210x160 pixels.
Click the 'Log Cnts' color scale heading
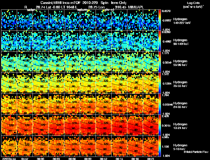193,3
